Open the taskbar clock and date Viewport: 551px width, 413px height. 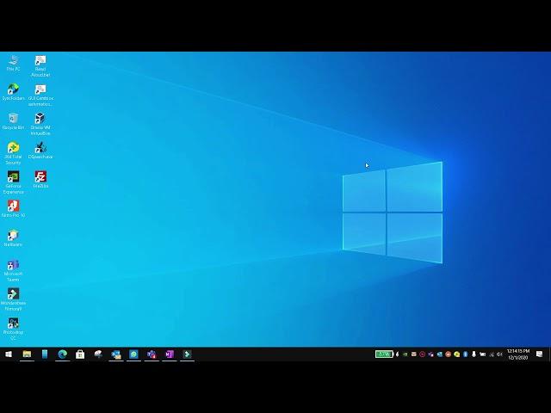pos(518,354)
